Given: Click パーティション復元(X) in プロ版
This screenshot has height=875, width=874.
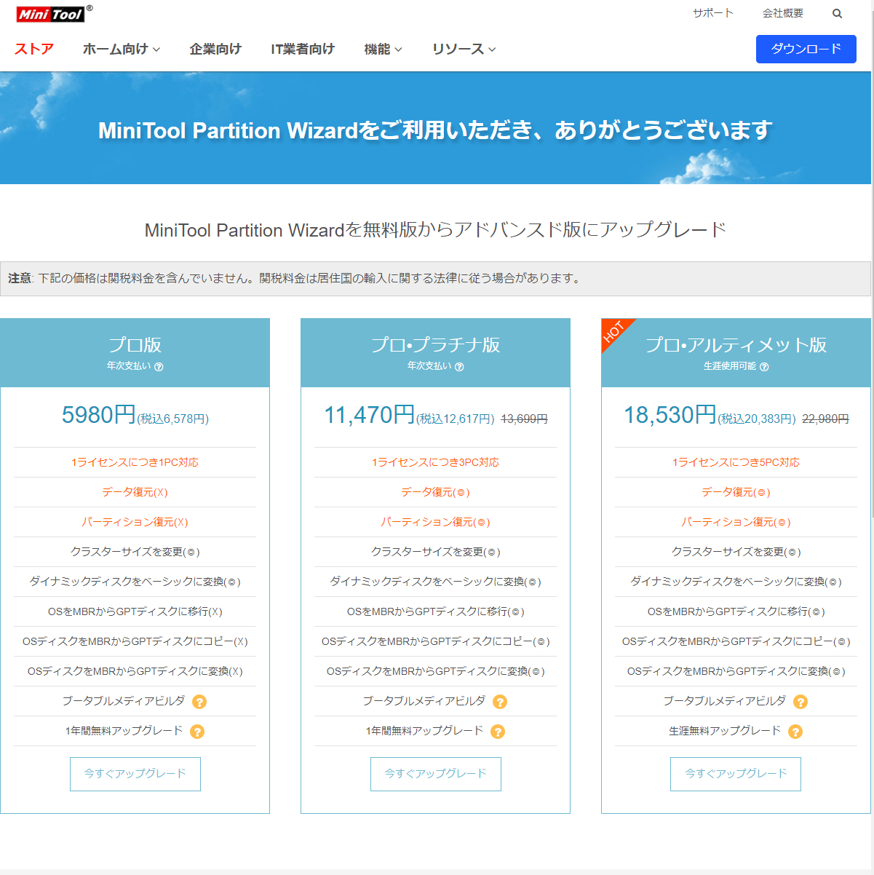Looking at the screenshot, I should pyautogui.click(x=135, y=522).
